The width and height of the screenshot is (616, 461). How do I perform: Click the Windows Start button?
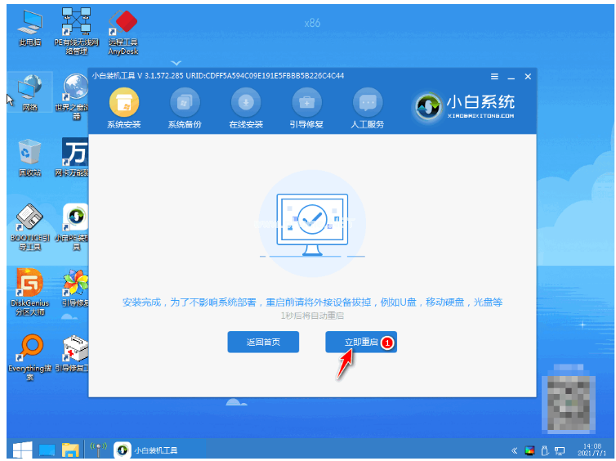click(20, 450)
